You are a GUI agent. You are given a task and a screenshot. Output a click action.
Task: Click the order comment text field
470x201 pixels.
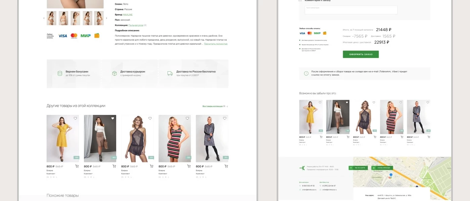point(351,10)
